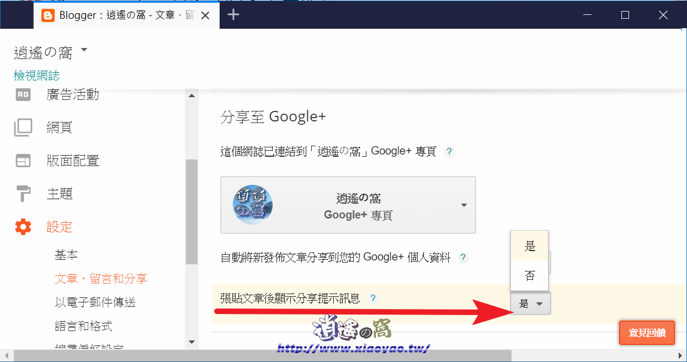Open the 廣告活動 campaigns icon
687x362 pixels.
pyautogui.click(x=23, y=94)
